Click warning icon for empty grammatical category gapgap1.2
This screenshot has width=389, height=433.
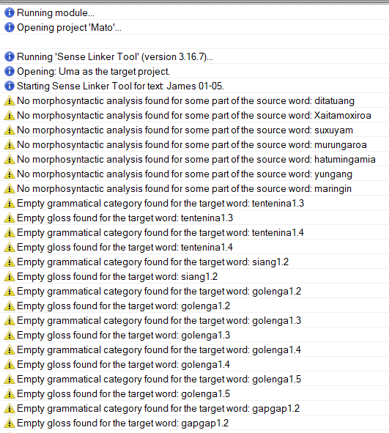click(10, 408)
